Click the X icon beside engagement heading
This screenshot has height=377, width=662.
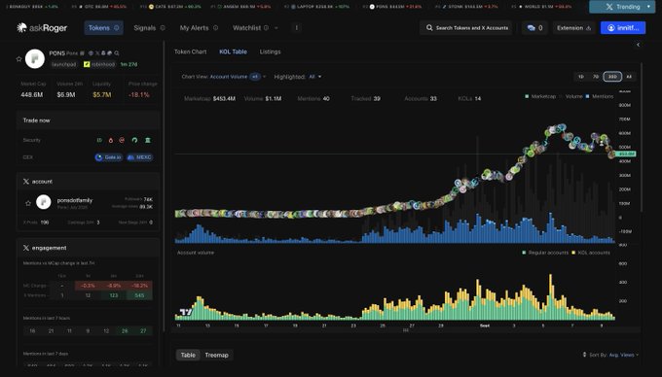26,248
